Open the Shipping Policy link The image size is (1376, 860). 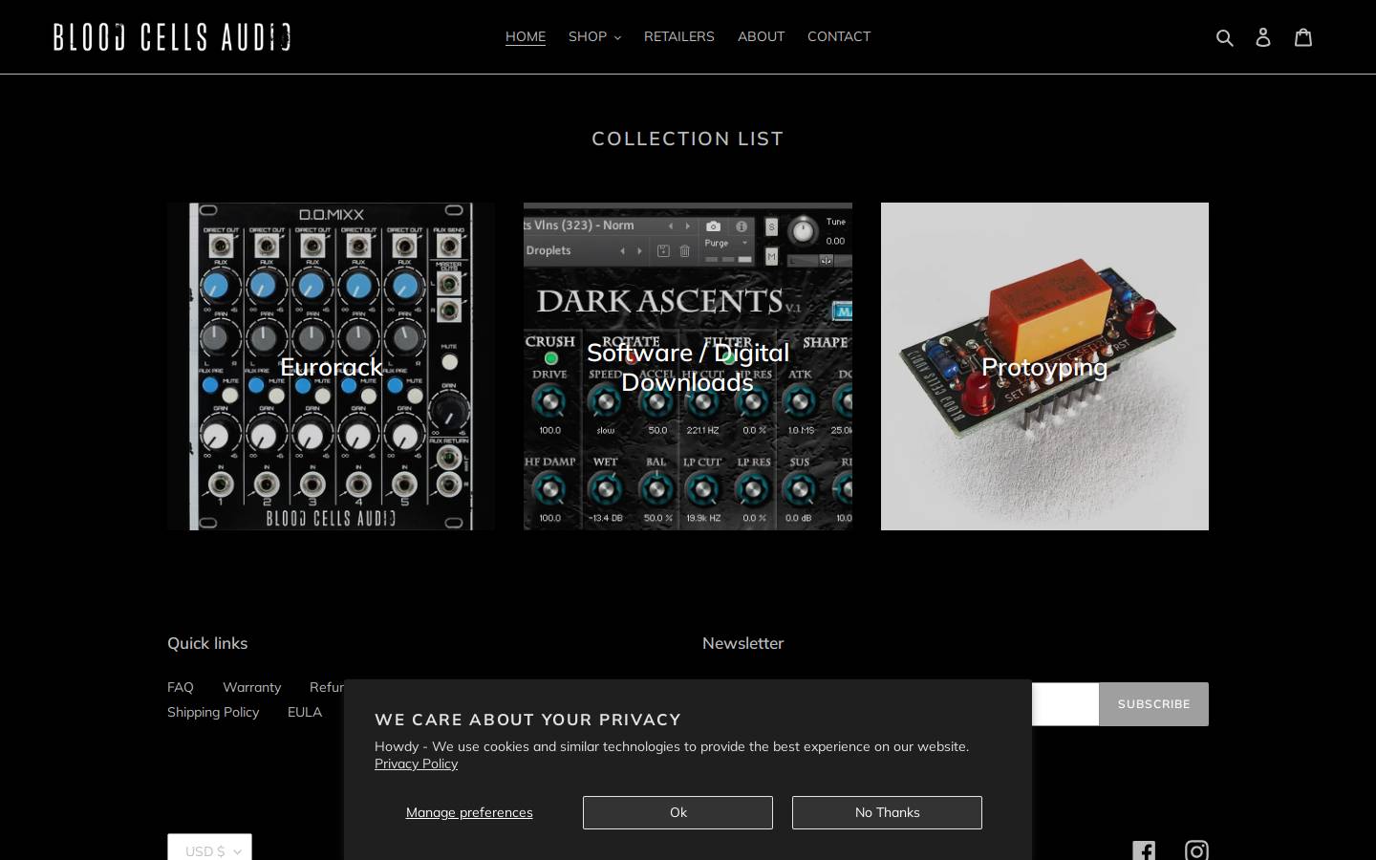[x=213, y=712]
